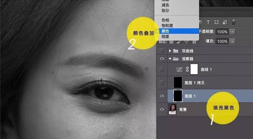Screen dimensions: 253x139
Task: Click the 填充 100% value field
Action: pos(222,41)
